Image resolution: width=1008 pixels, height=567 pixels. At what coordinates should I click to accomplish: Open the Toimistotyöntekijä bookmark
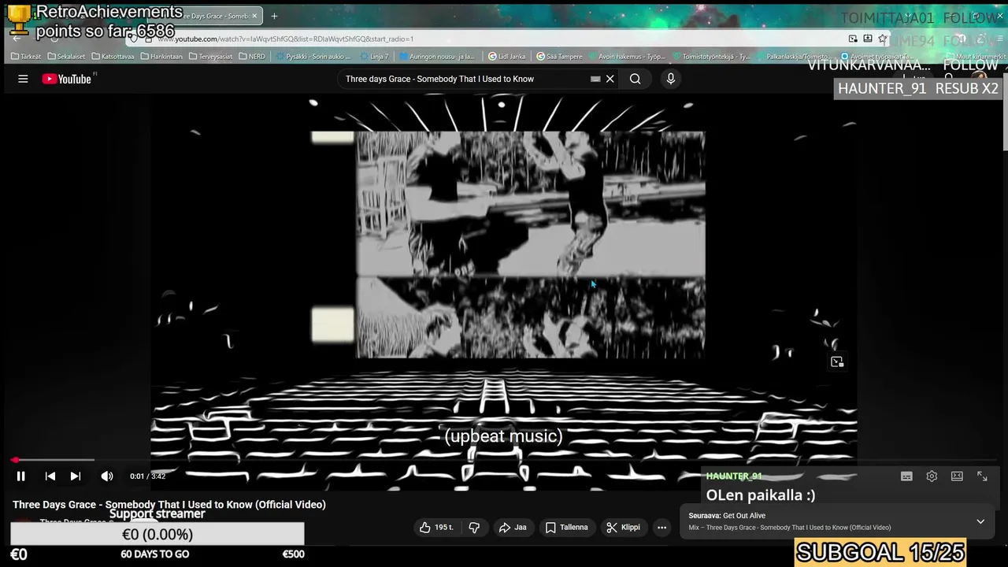pos(711,57)
